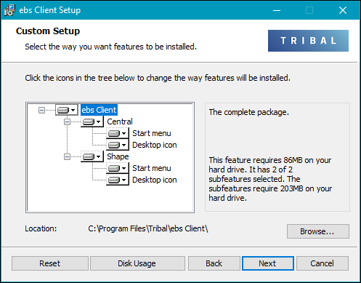The image size is (361, 283).
Task: Click the Browse... button
Action: [318, 231]
